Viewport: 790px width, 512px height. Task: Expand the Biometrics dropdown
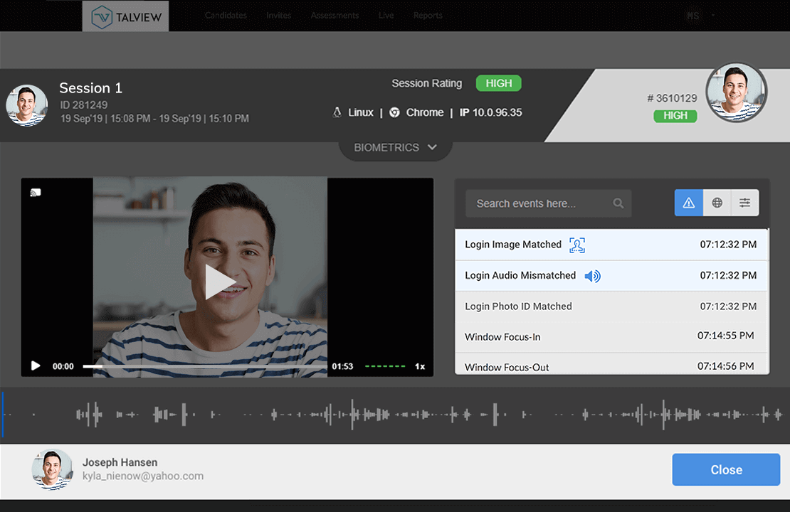396,148
